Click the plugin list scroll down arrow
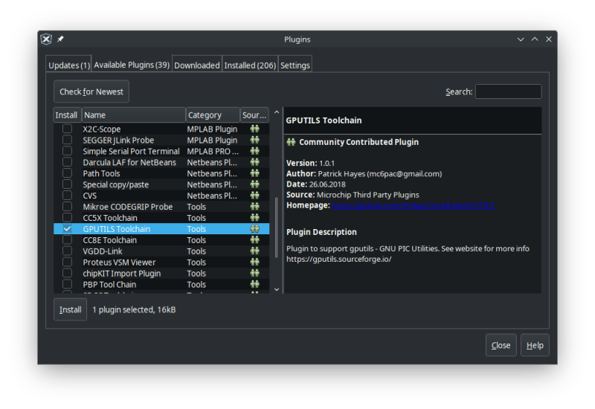 pos(277,289)
